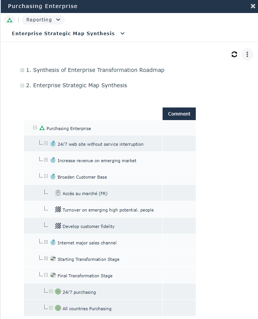Click the checkered flag icon beside Develop customer fidelity

point(58,226)
